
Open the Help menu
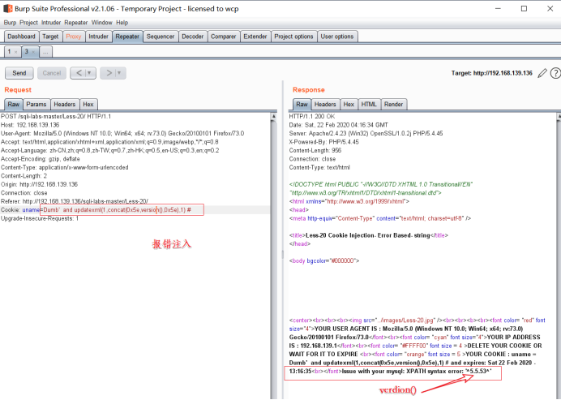(122, 23)
